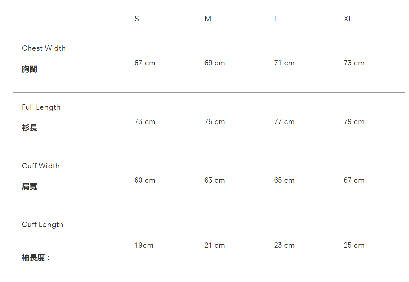Click the 60 cm cuff width cell

tap(145, 180)
